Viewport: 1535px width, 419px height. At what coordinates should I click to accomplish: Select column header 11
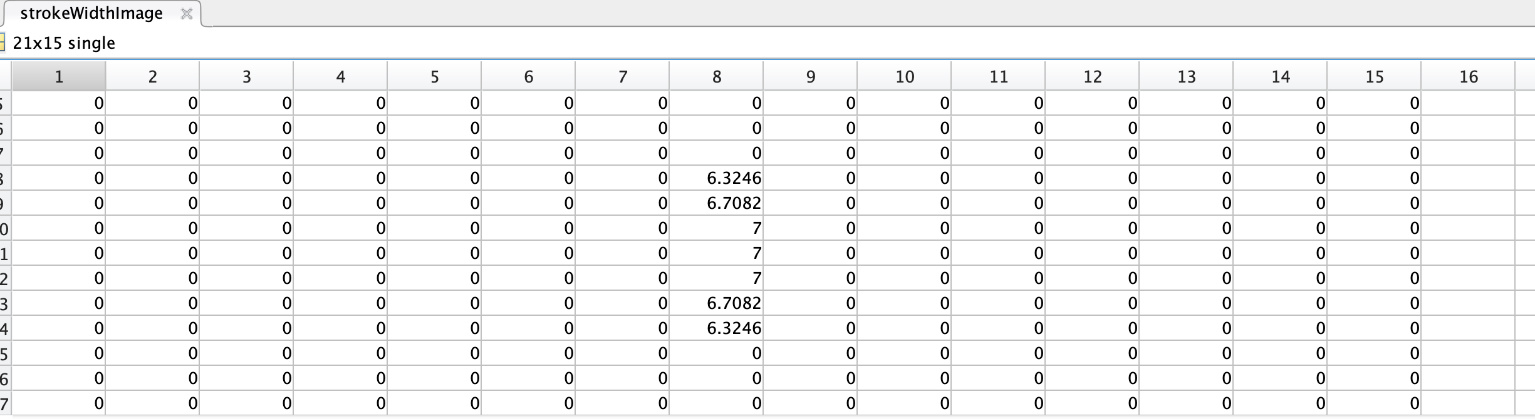pyautogui.click(x=999, y=76)
